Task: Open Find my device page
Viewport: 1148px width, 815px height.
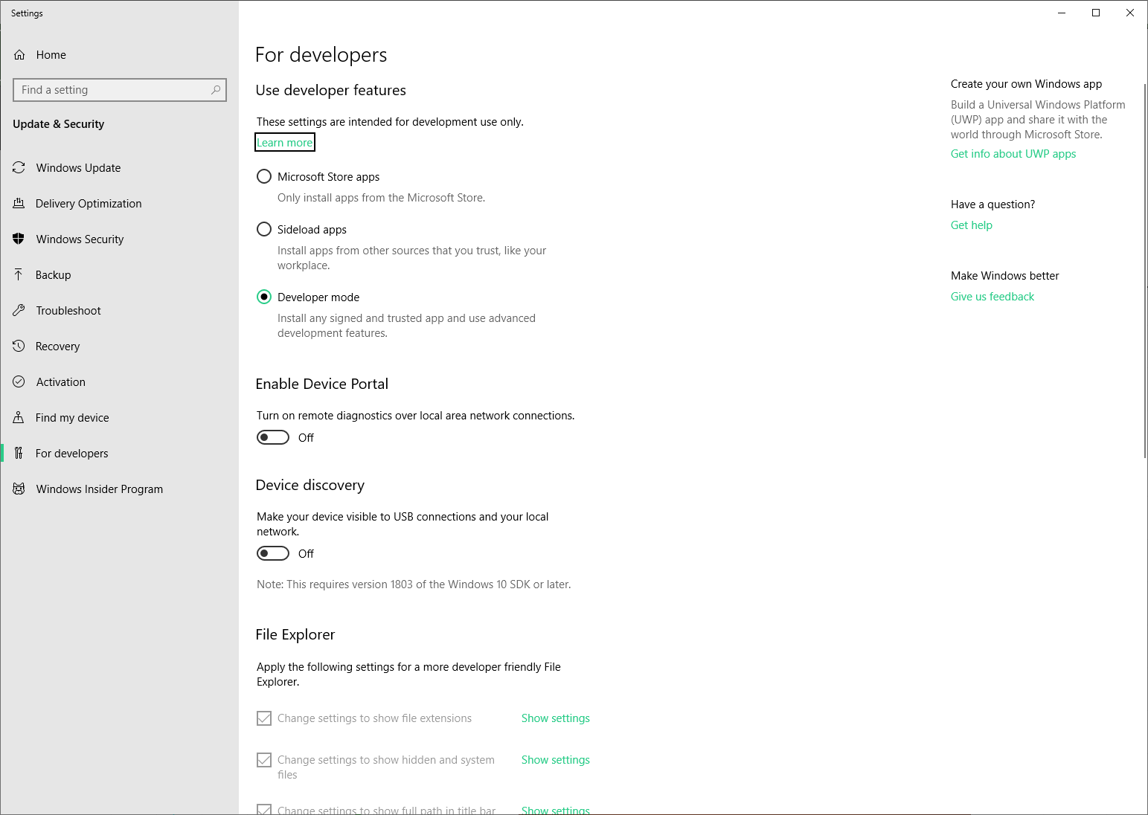Action: 119,418
